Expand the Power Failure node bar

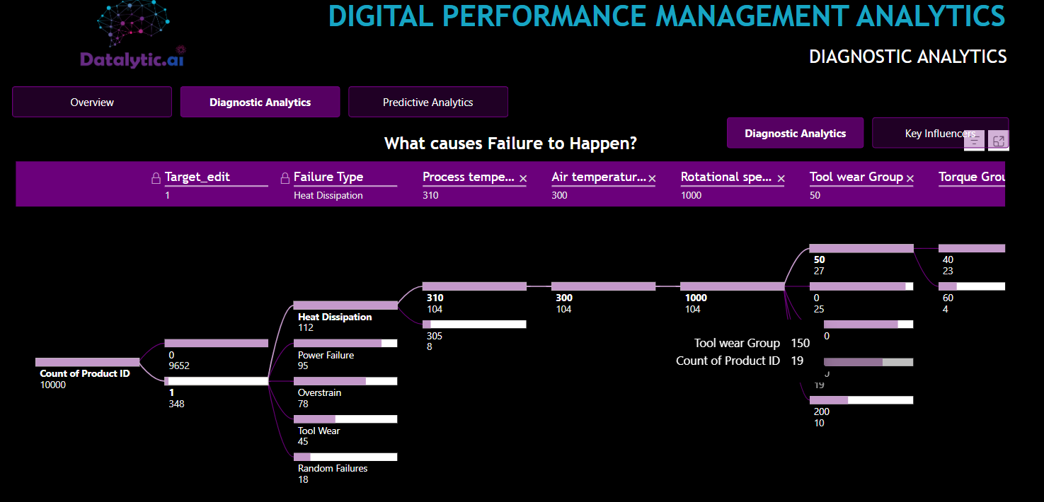point(345,343)
